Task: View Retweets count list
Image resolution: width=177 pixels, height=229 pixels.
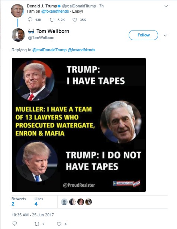Action: click(19, 201)
